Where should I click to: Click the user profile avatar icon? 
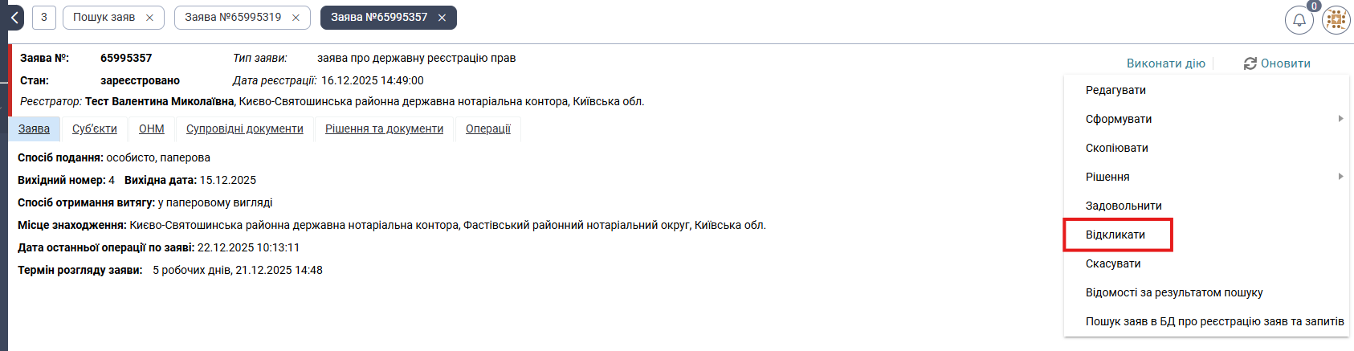[x=1336, y=20]
